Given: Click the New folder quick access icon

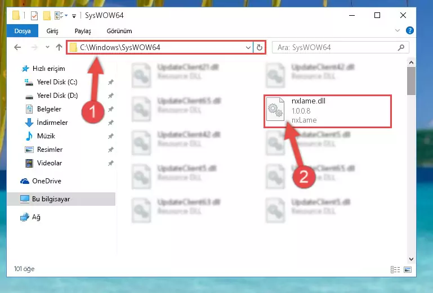Looking at the screenshot, I should 47,15.
